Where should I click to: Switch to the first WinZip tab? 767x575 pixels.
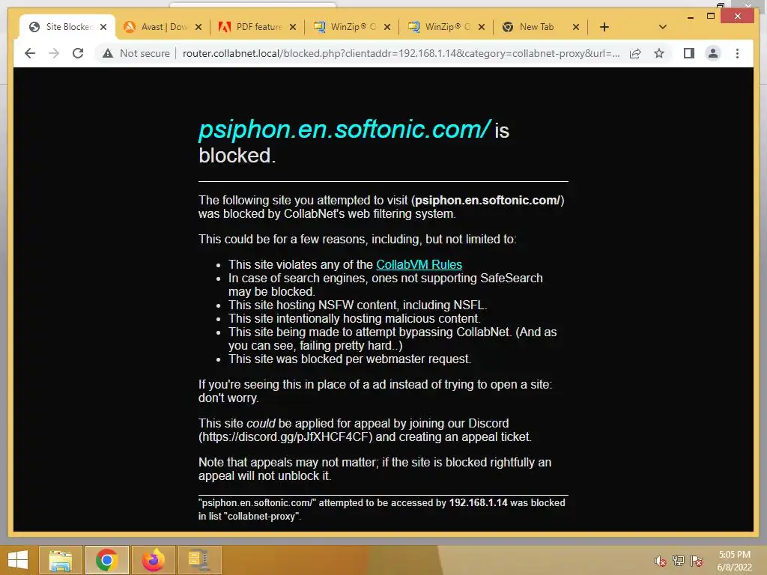352,27
